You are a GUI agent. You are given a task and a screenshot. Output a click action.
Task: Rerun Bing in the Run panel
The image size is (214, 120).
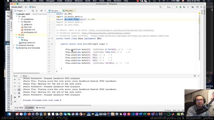pyautogui.click(x=15, y=79)
